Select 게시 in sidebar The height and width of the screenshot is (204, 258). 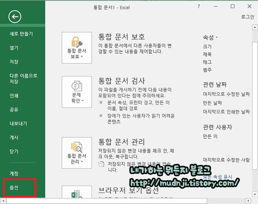14,138
